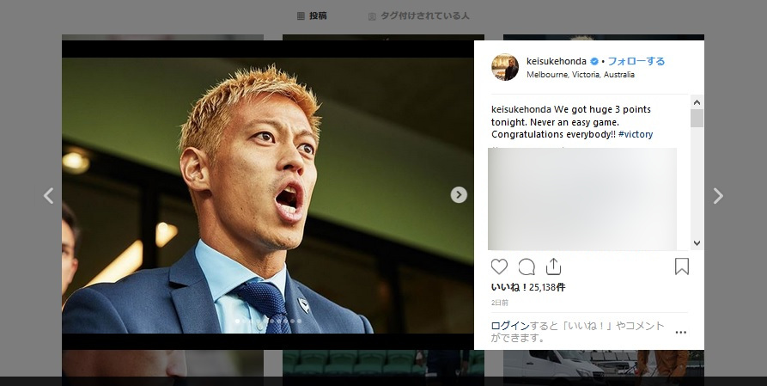Click the verified badge beside keisukehonda
Image resolution: width=767 pixels, height=386 pixels.
[594, 61]
